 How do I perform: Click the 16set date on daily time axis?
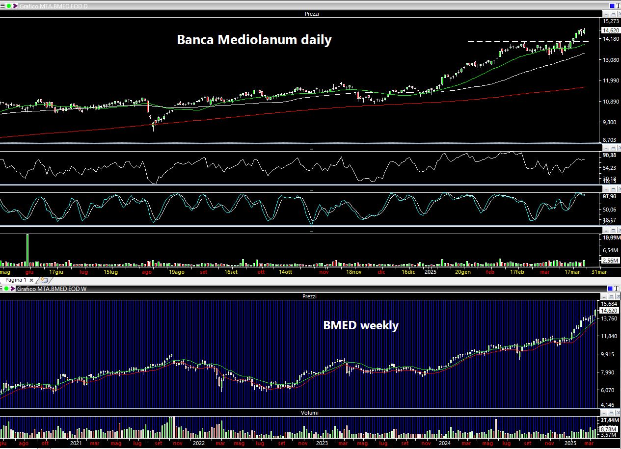point(231,271)
